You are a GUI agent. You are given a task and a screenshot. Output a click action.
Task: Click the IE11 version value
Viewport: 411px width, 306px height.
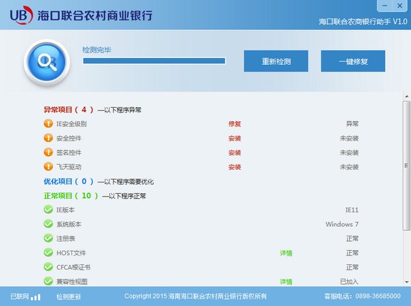click(352, 210)
